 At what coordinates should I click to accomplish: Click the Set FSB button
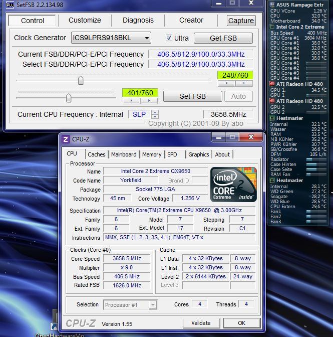coord(192,96)
